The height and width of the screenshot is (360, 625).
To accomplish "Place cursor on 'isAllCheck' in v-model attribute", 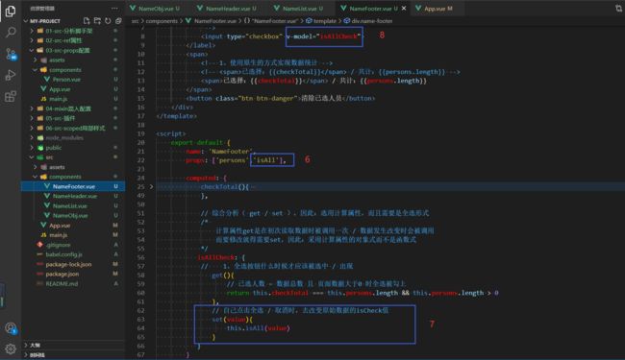I will [x=338, y=36].
